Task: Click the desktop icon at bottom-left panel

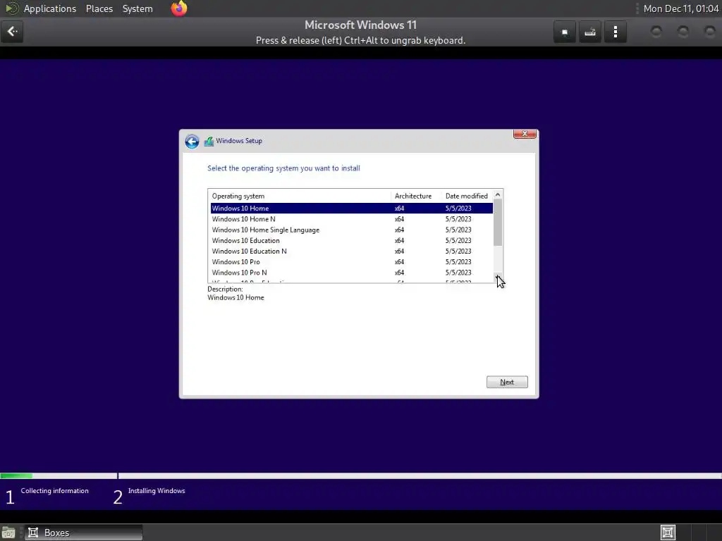Action: (8, 533)
